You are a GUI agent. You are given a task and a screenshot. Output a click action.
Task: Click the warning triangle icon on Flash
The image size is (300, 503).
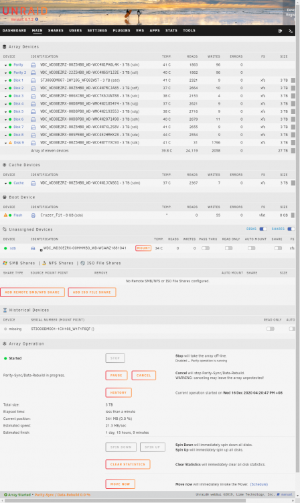5,215
